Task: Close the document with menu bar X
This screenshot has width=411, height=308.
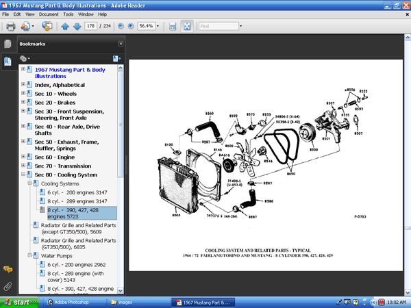Action: 408,14
